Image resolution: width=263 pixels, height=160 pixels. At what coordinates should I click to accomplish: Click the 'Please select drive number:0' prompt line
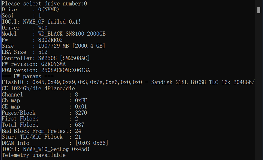click(x=45, y=4)
